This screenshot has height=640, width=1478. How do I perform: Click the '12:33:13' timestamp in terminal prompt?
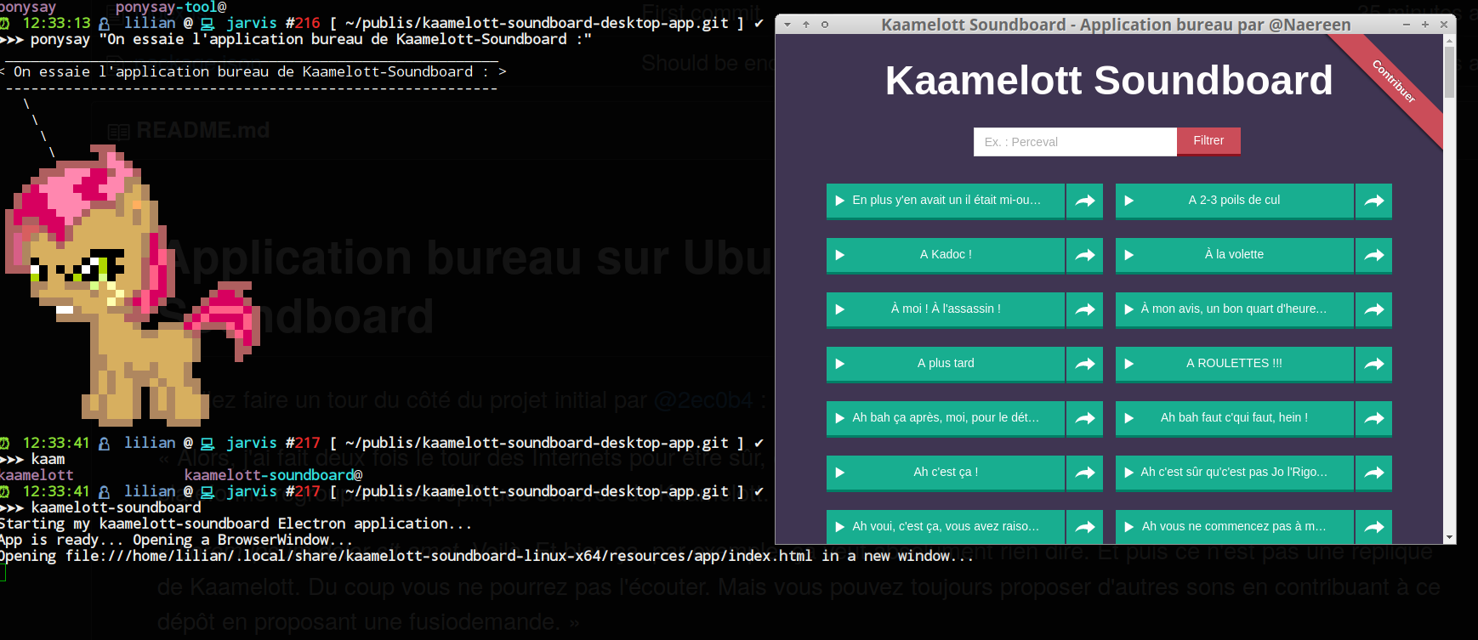click(56, 23)
